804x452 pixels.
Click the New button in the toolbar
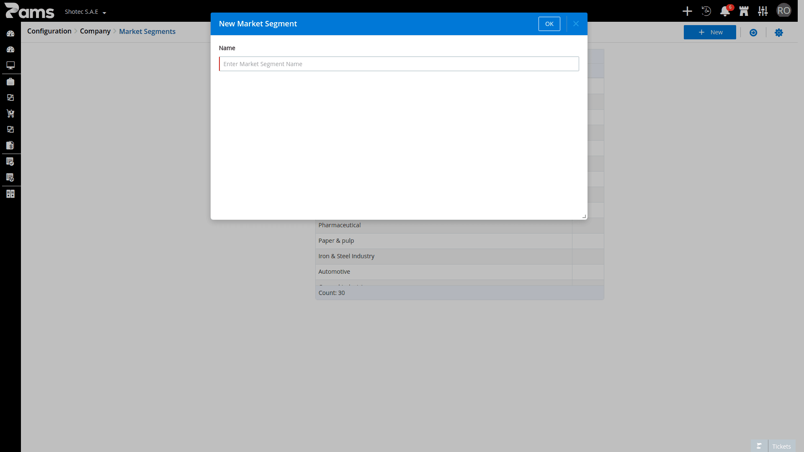(710, 32)
